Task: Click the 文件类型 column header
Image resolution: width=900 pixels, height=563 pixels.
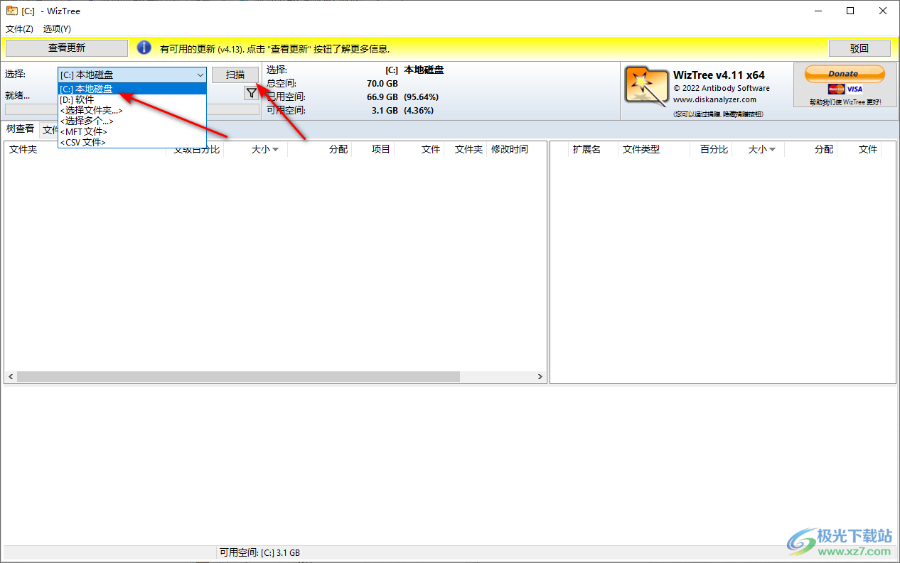Action: click(654, 149)
